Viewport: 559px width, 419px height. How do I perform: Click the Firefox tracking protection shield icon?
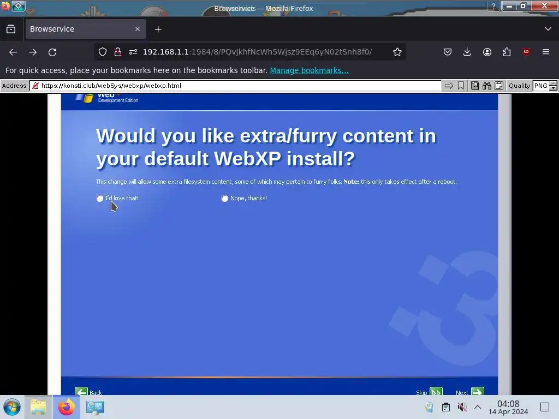(x=103, y=52)
